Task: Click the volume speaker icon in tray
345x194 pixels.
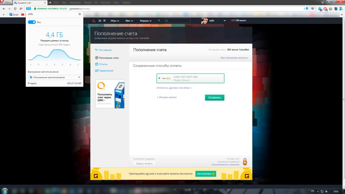Action: pos(327,191)
